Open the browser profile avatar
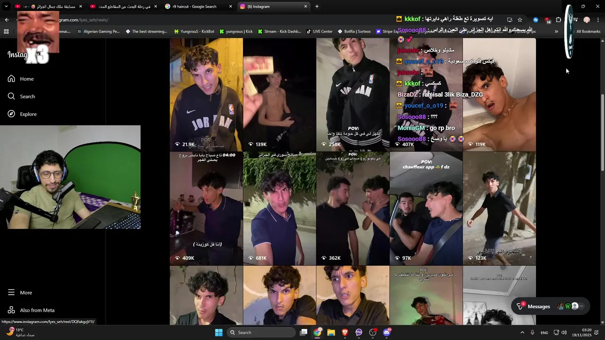Screen dimensions: 605x340 click(587, 20)
